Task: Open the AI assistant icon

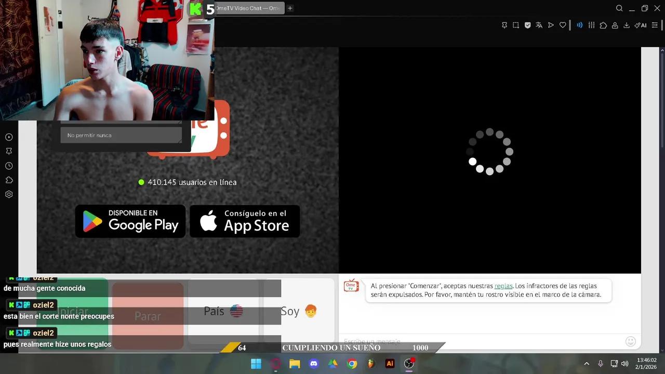Action: point(641,25)
